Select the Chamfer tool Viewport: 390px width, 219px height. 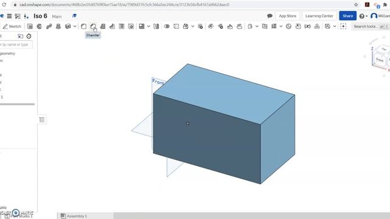click(x=93, y=26)
